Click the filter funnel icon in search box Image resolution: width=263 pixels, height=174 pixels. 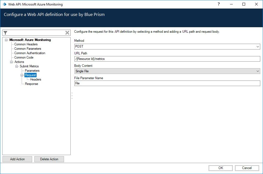pos(5,33)
